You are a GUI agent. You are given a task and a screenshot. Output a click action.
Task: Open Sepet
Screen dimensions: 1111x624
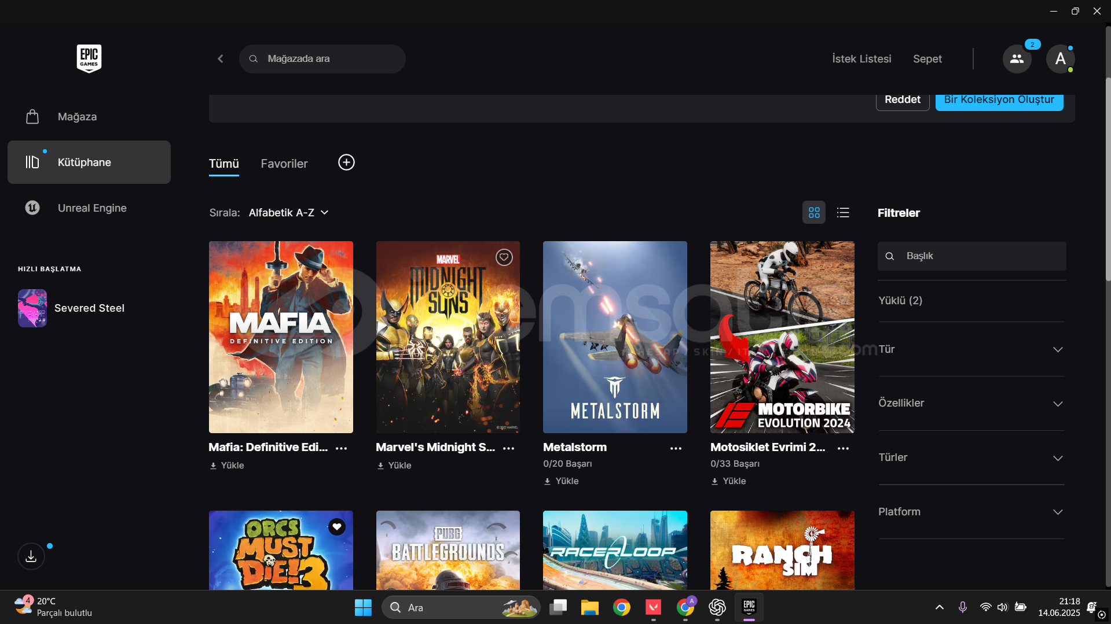[927, 59]
